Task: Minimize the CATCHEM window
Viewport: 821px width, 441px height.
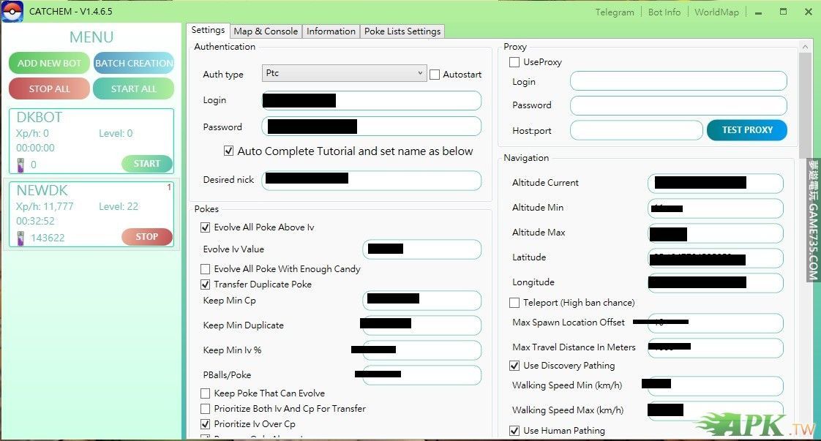Action: (x=760, y=12)
